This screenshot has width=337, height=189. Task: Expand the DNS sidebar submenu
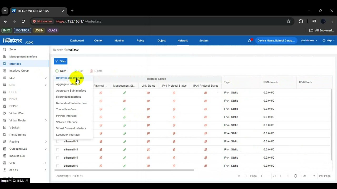[x=46, y=85]
